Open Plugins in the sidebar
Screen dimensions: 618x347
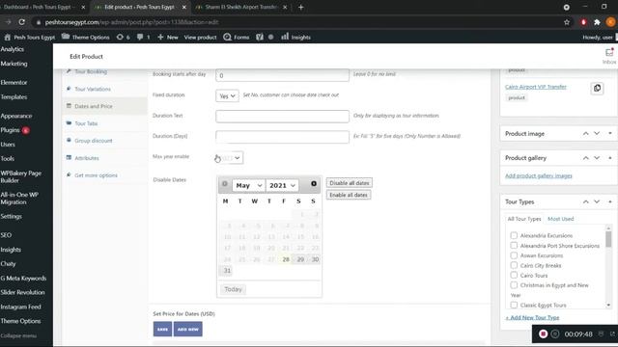click(x=14, y=130)
